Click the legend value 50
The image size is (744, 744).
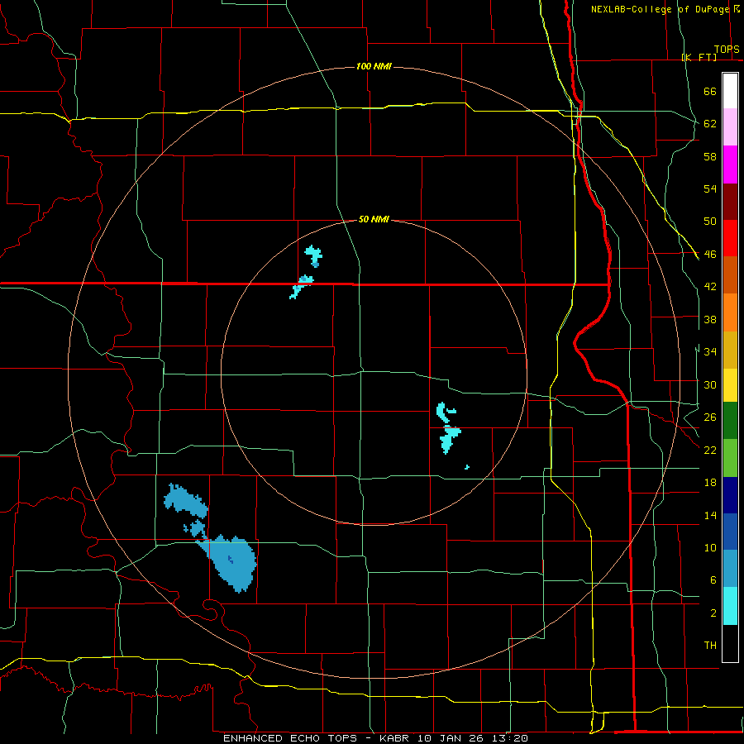(710, 222)
